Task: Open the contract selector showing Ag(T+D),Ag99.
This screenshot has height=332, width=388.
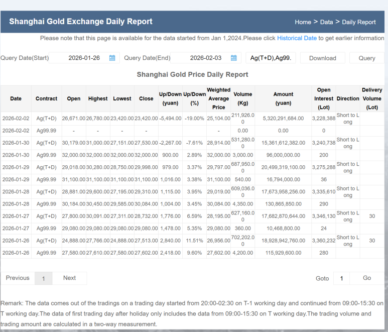Action: (271, 58)
